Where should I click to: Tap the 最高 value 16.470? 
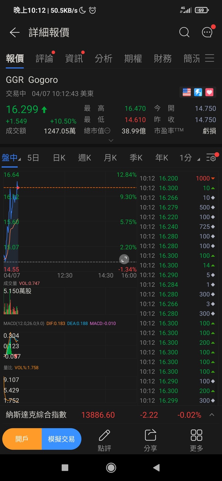(x=135, y=109)
